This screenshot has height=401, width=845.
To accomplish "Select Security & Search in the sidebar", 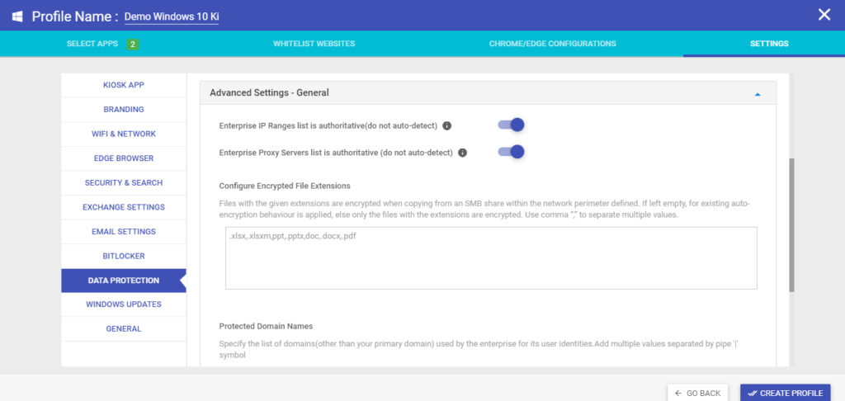I will click(124, 182).
